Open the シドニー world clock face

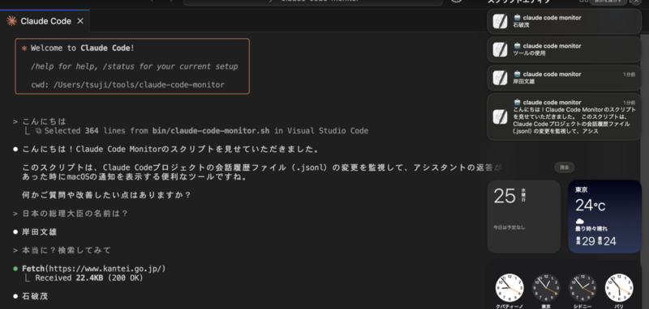(582, 287)
